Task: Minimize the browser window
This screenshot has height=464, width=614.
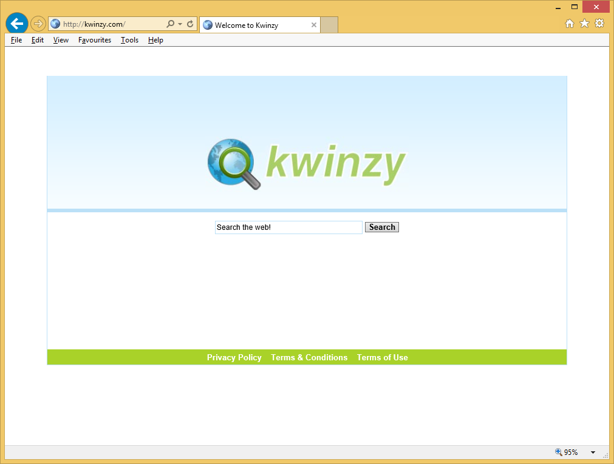Action: [x=558, y=7]
